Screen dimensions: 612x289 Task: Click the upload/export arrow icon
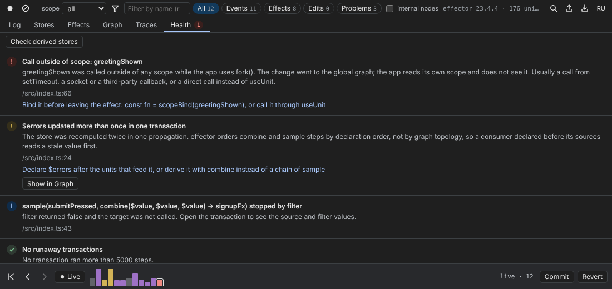pos(569,8)
